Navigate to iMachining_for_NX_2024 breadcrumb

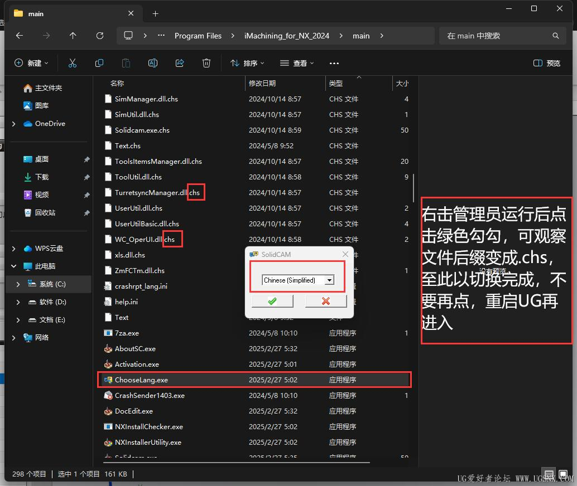(x=287, y=36)
